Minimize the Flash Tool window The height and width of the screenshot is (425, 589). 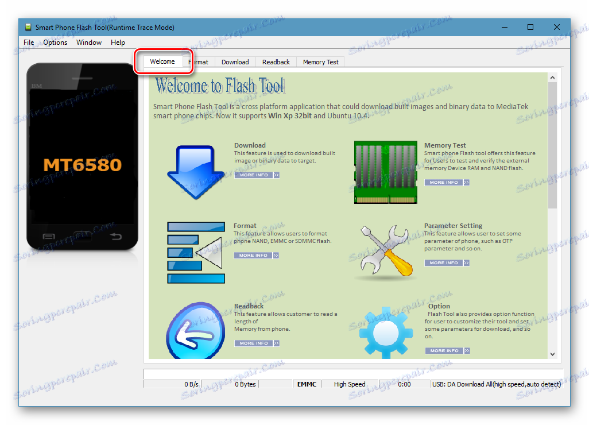[505, 27]
